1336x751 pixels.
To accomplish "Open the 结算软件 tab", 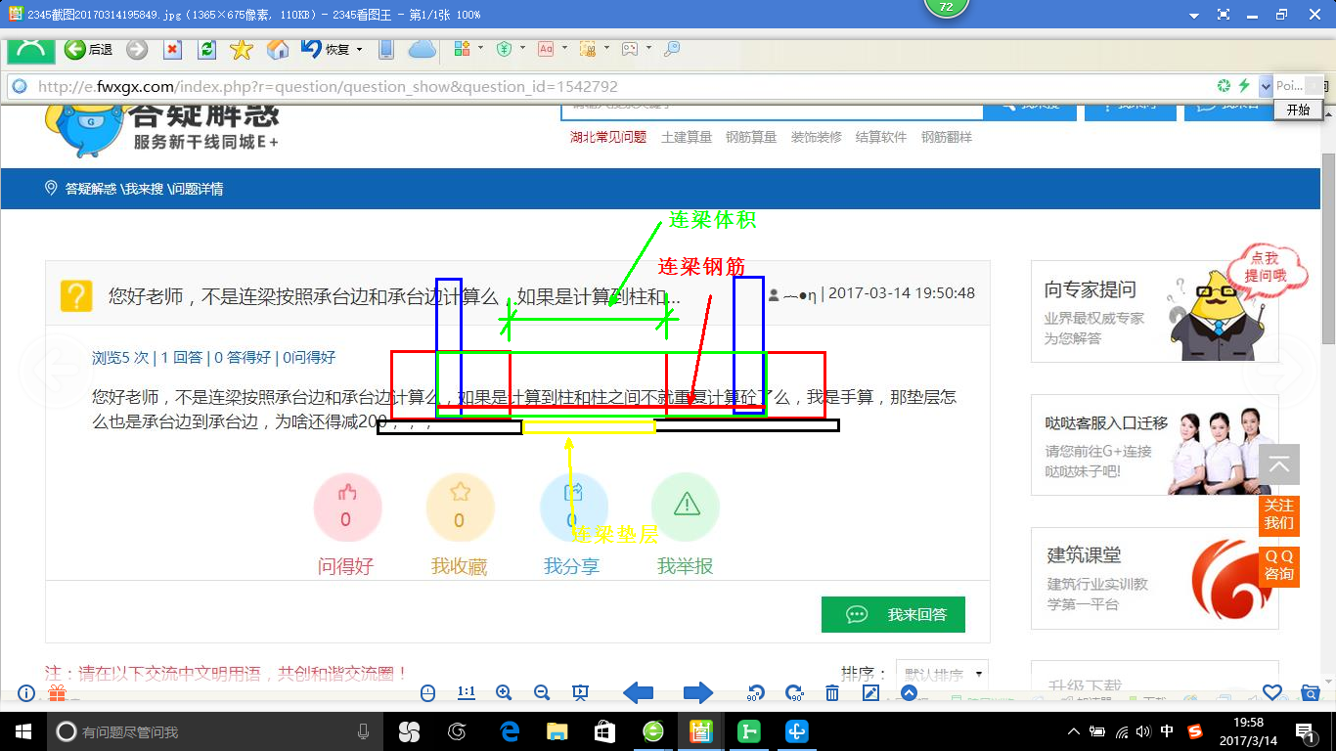I will pyautogui.click(x=881, y=138).
